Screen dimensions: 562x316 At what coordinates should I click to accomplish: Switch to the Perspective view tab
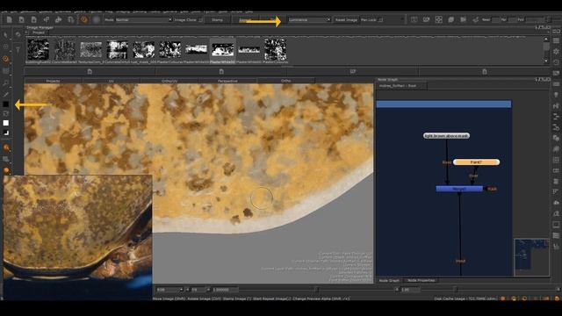coord(227,81)
